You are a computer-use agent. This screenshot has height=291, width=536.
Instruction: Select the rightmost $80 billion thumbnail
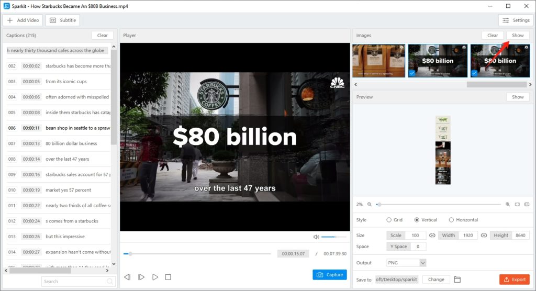(500, 61)
